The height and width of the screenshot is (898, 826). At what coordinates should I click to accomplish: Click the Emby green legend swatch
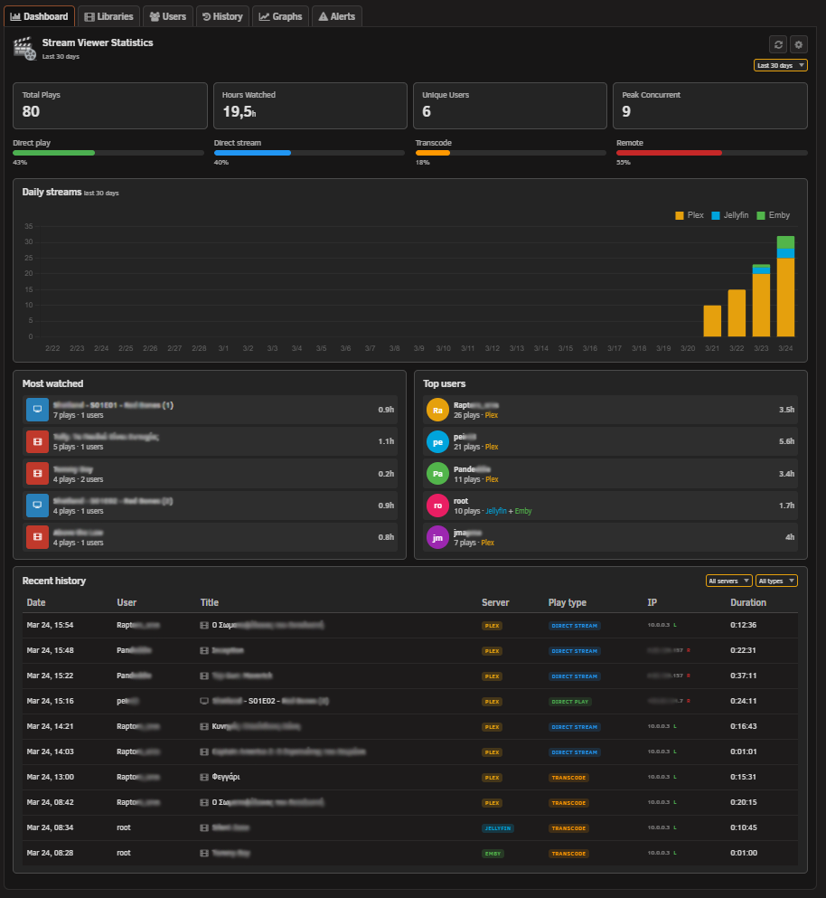point(761,215)
